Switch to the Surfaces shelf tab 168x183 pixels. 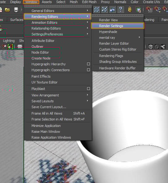point(17,20)
